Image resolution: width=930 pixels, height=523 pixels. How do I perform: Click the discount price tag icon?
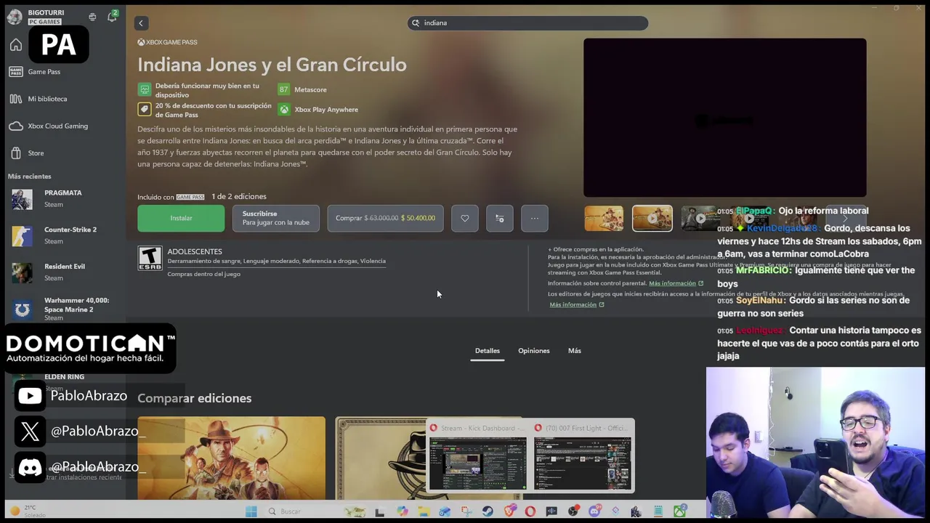tap(145, 110)
